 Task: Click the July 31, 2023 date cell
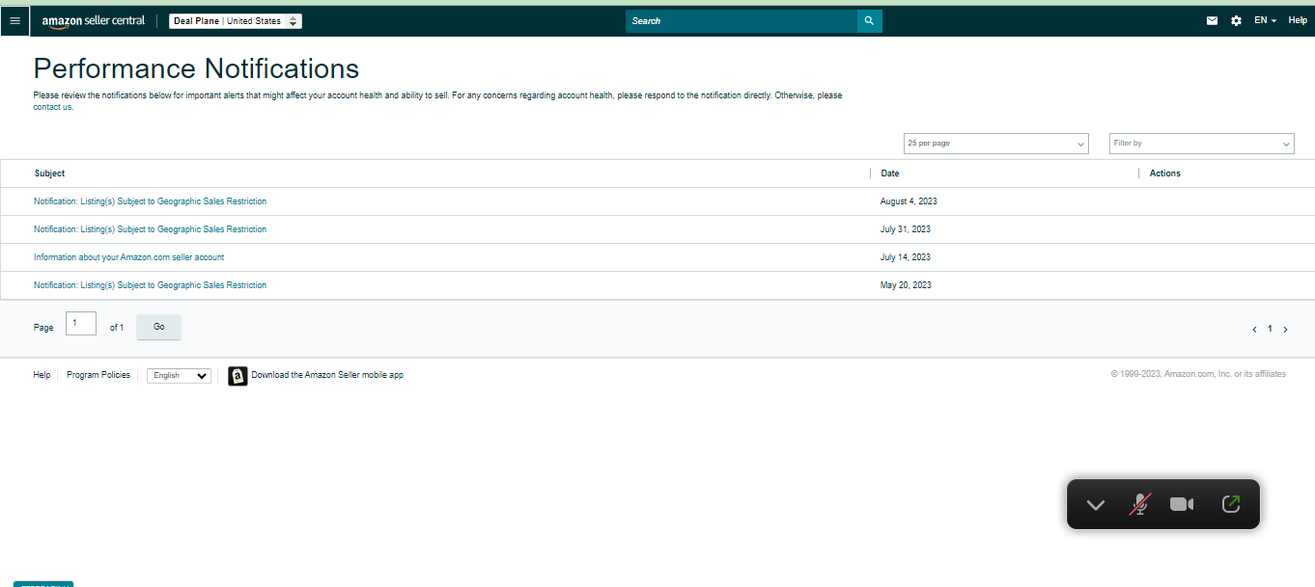tap(906, 229)
